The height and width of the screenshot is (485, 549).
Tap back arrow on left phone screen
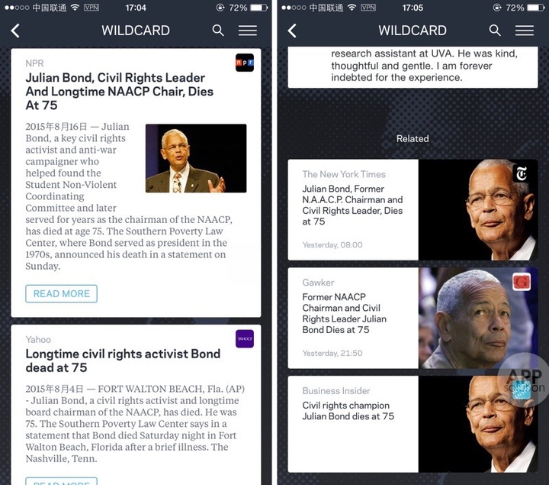tap(15, 31)
